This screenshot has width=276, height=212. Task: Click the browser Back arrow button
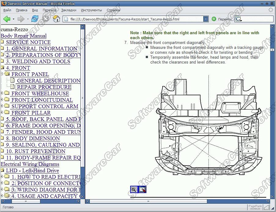click(7, 19)
